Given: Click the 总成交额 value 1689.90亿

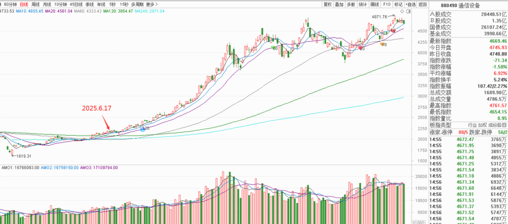Looking at the screenshot, I should [494, 93].
